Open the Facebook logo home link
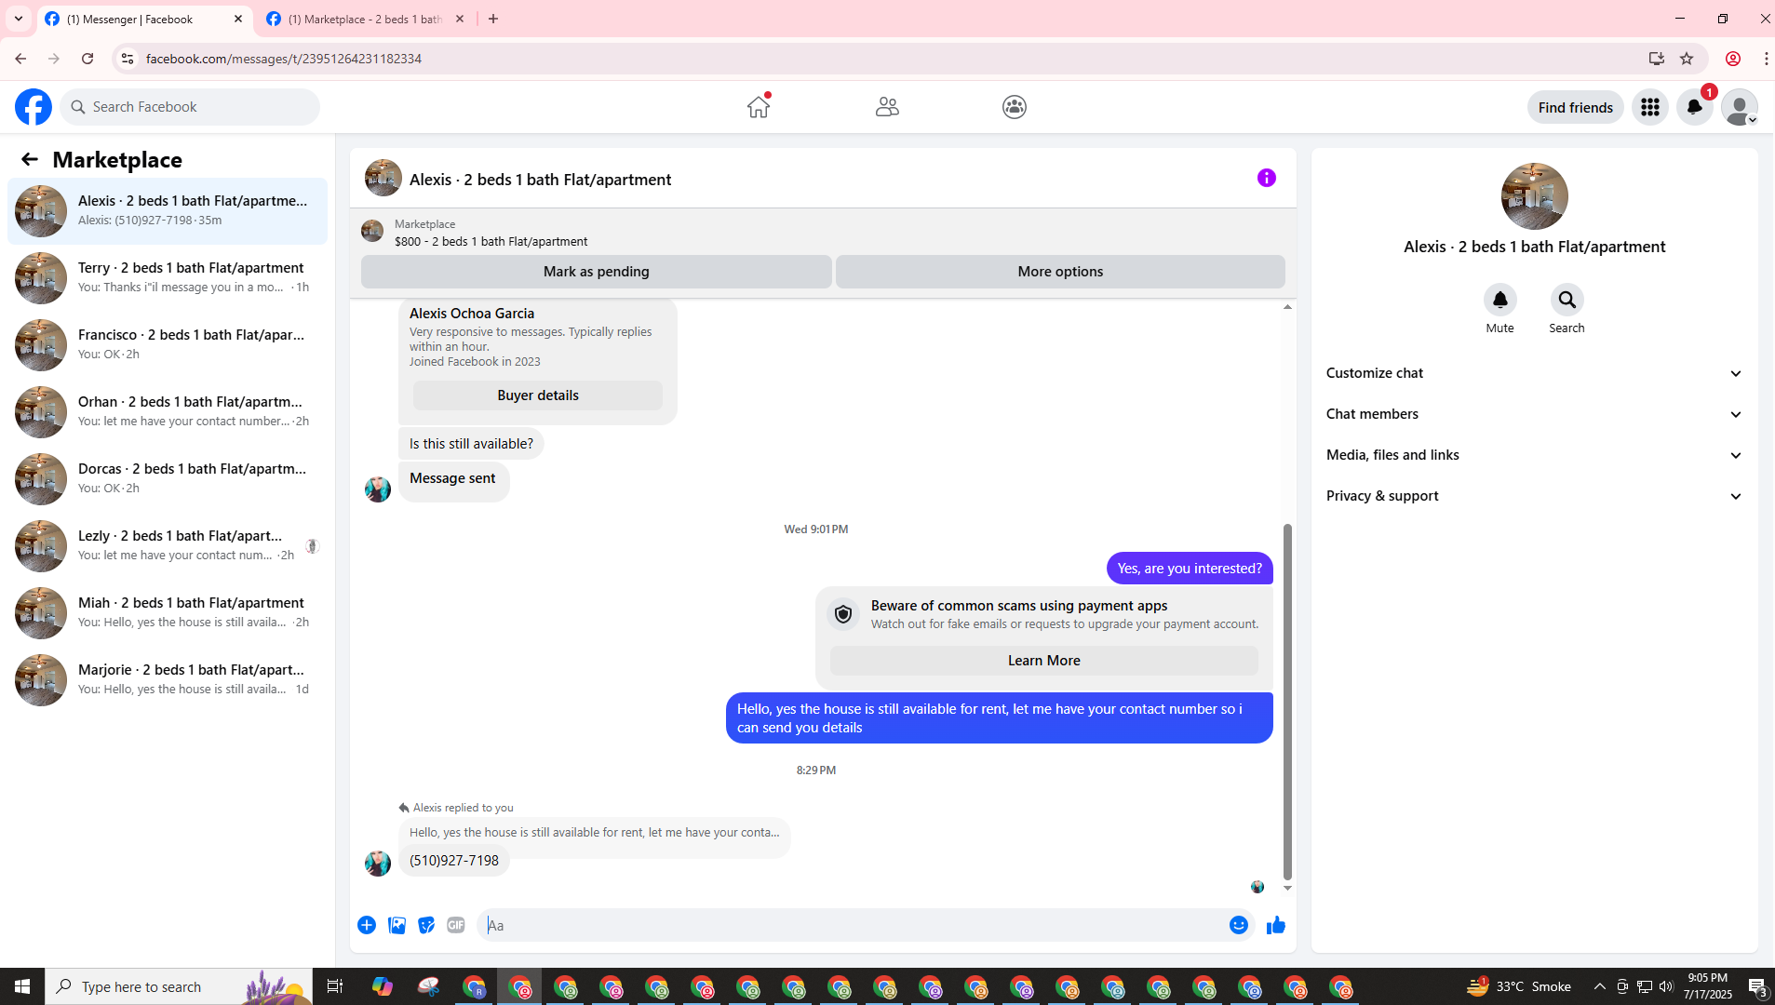The width and height of the screenshot is (1775, 1005). tap(34, 107)
